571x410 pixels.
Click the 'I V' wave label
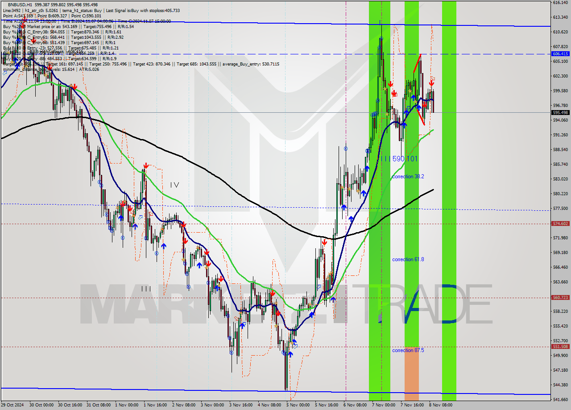pyautogui.click(x=174, y=185)
